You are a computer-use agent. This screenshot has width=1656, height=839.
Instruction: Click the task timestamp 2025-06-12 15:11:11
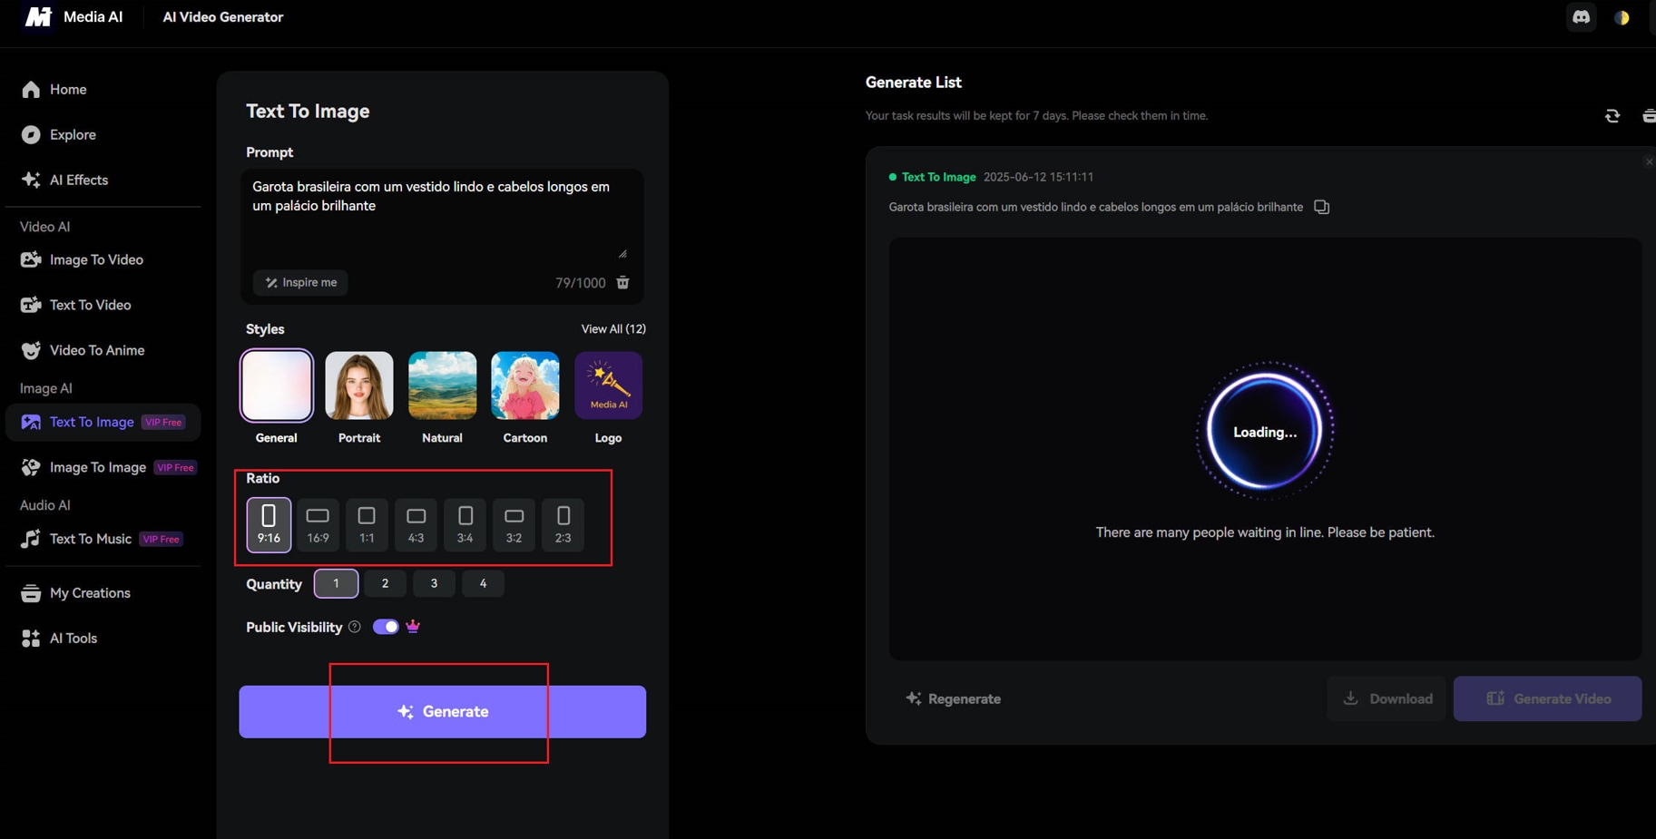pyautogui.click(x=1038, y=177)
